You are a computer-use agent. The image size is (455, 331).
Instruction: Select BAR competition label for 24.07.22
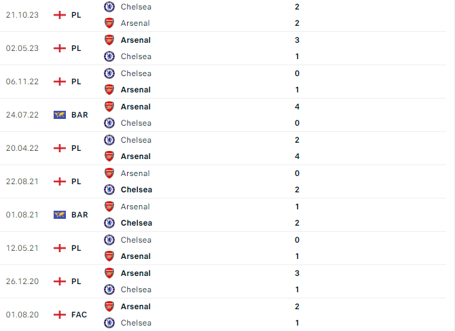pyautogui.click(x=79, y=115)
